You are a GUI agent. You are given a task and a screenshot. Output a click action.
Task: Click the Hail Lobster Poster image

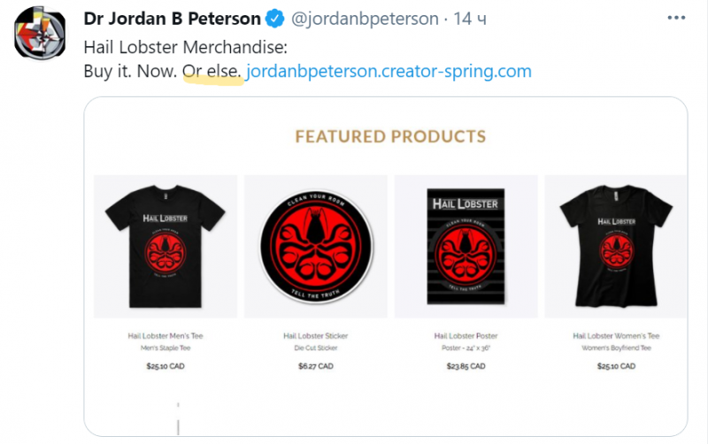[x=466, y=246]
